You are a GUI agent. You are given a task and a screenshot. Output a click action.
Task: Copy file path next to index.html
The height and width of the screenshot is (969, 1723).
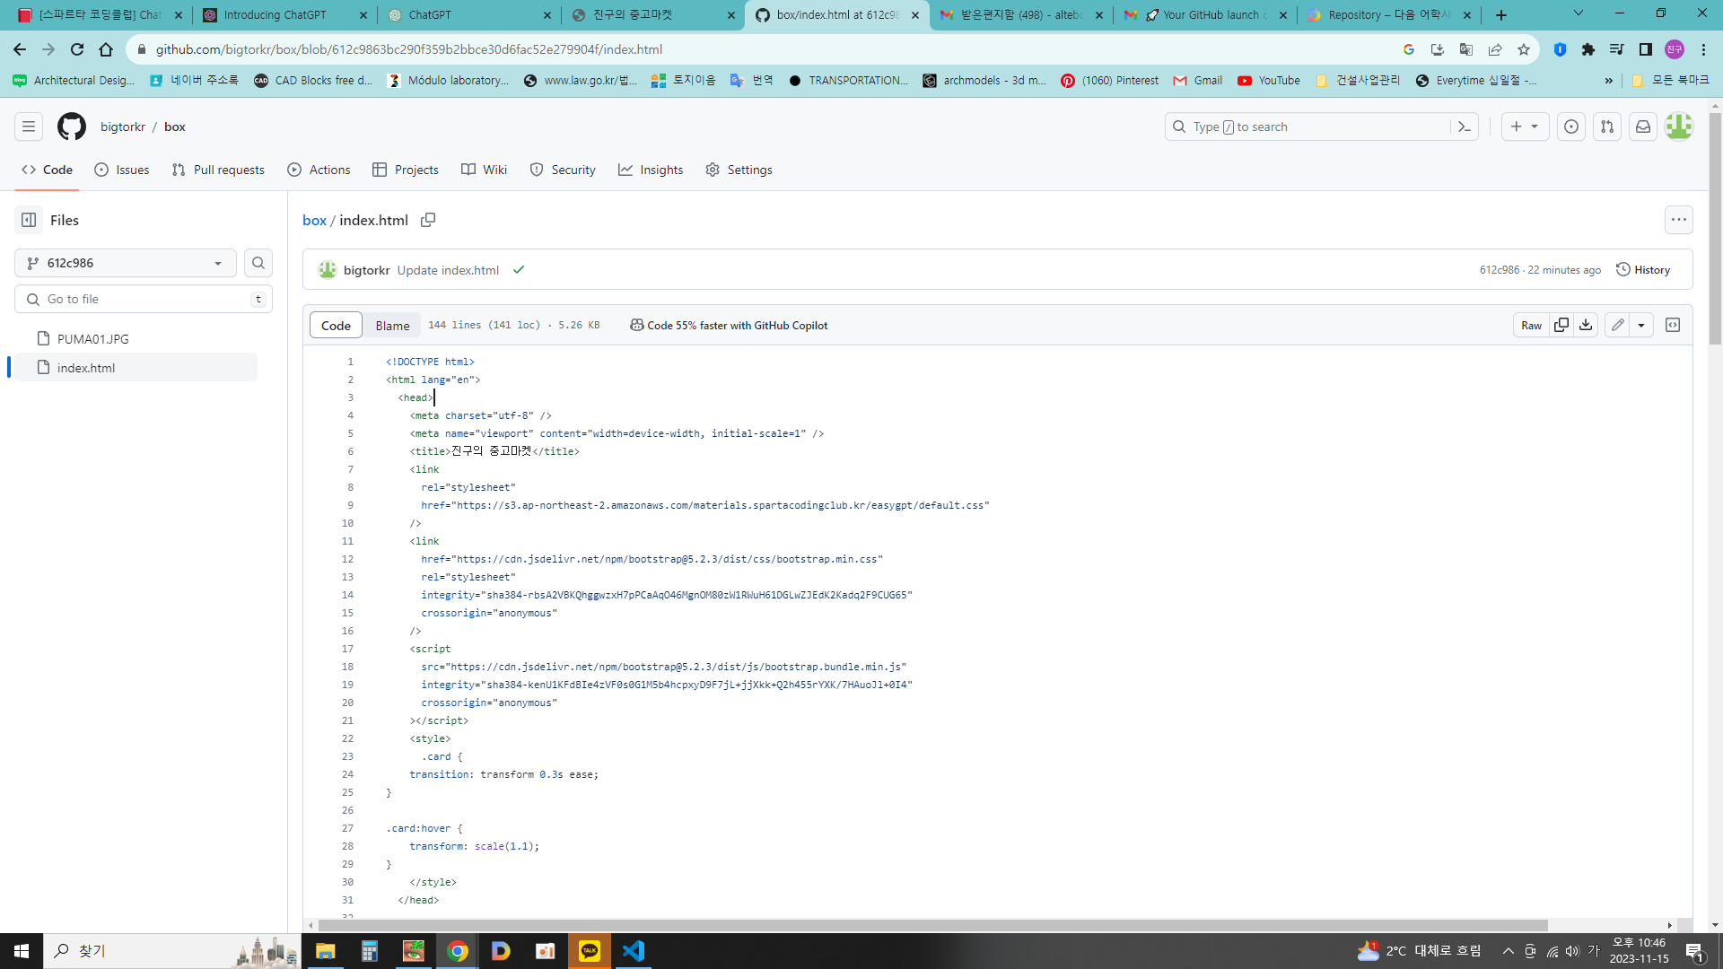pyautogui.click(x=428, y=220)
